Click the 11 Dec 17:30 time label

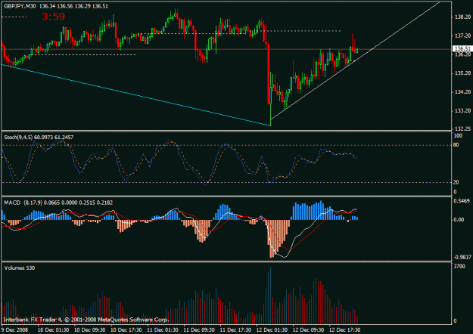pyautogui.click(x=235, y=329)
